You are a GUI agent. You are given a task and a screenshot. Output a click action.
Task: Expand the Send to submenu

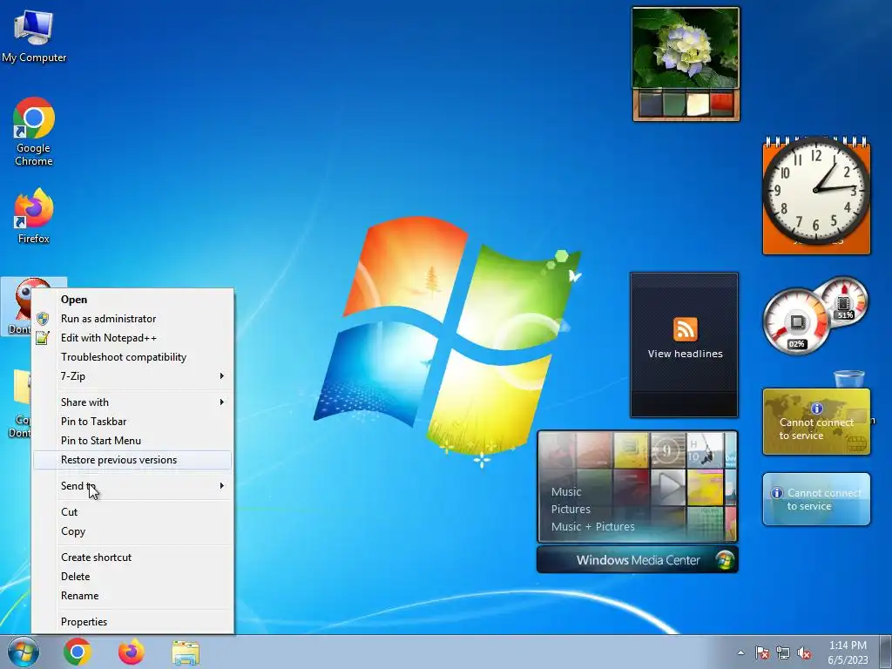[132, 486]
